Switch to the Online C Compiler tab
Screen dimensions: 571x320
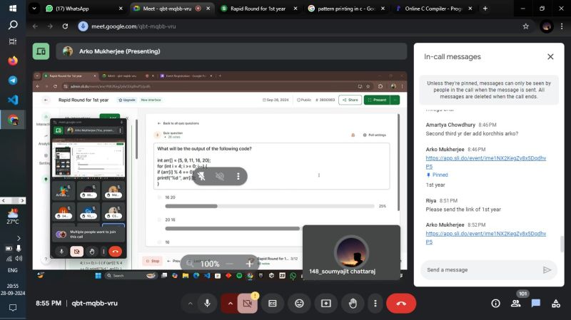433,9
